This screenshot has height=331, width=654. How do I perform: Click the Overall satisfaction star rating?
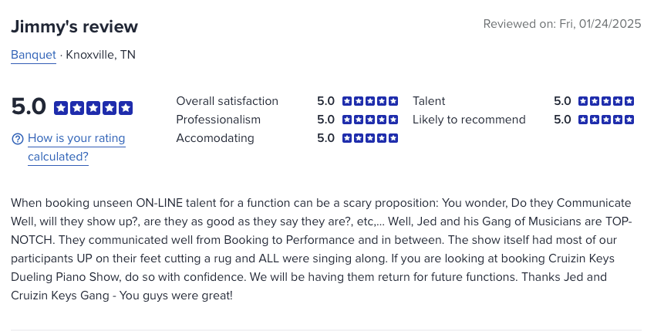tap(370, 101)
